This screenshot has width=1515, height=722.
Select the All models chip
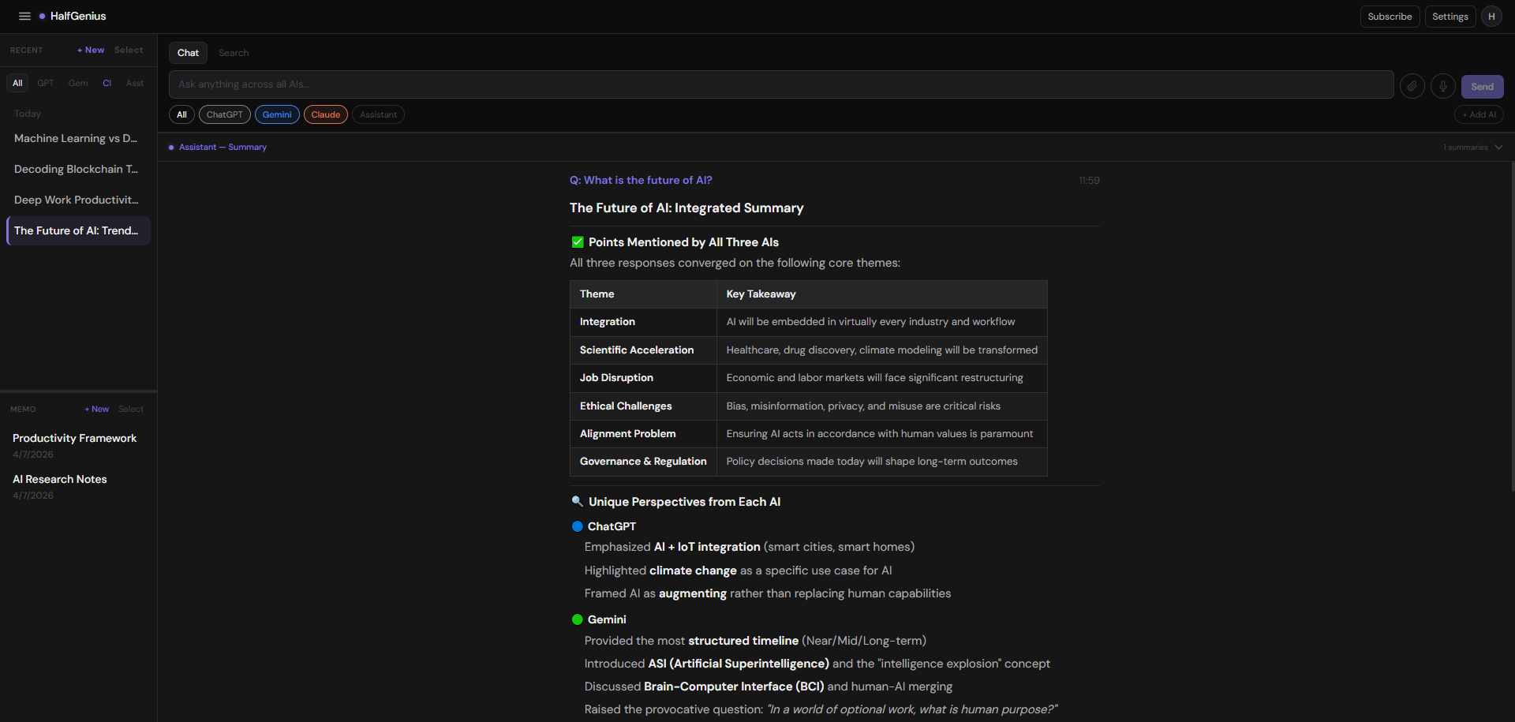pyautogui.click(x=181, y=114)
